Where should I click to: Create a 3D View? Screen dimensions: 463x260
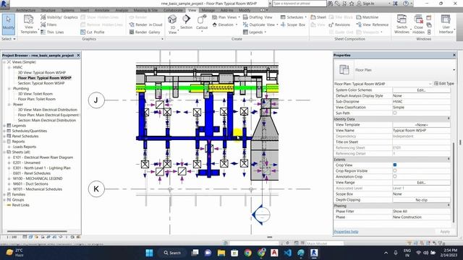(172, 24)
